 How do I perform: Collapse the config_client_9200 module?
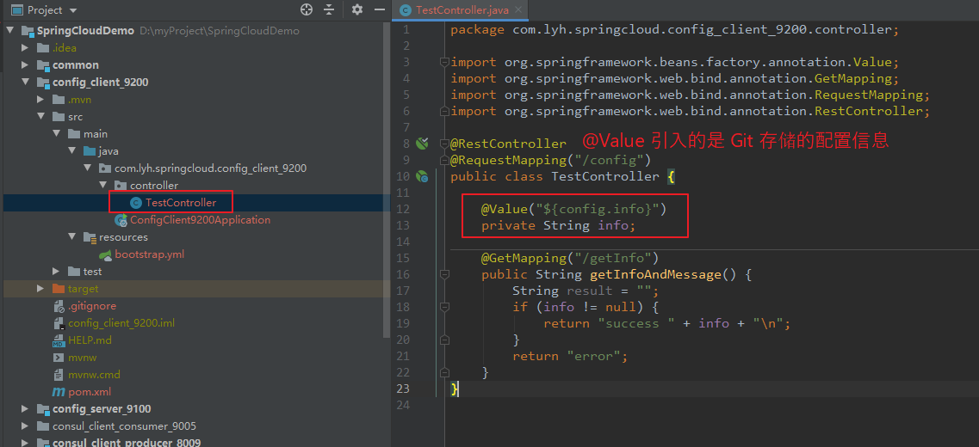click(25, 83)
